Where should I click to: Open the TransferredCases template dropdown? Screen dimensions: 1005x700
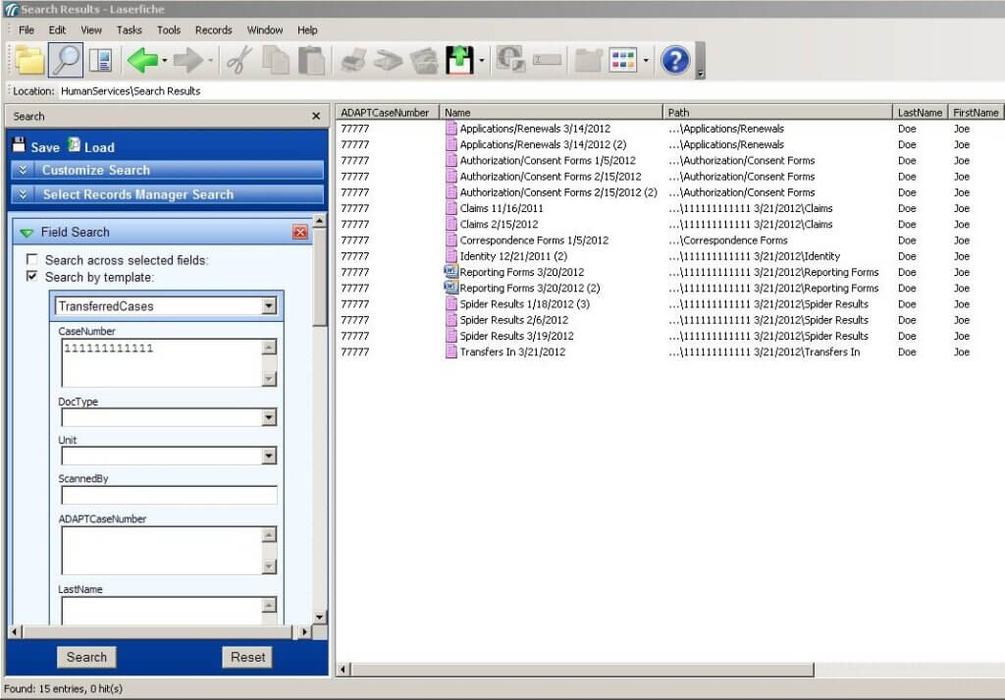[269, 306]
